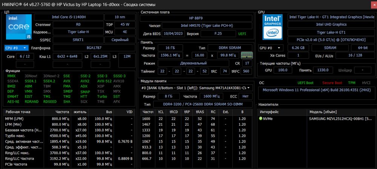
Task: Click the TDP value 45 W
Action: 125,24
